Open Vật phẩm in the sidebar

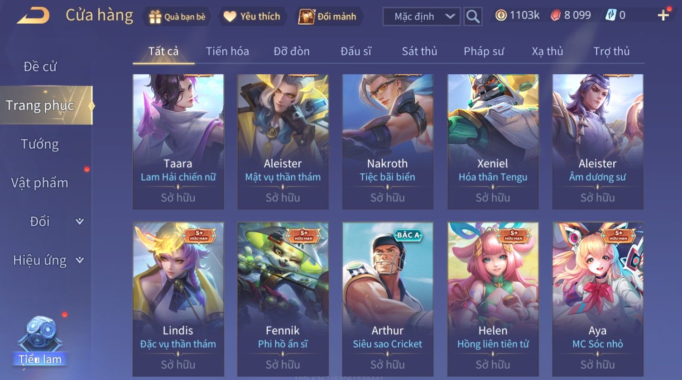[x=40, y=183]
